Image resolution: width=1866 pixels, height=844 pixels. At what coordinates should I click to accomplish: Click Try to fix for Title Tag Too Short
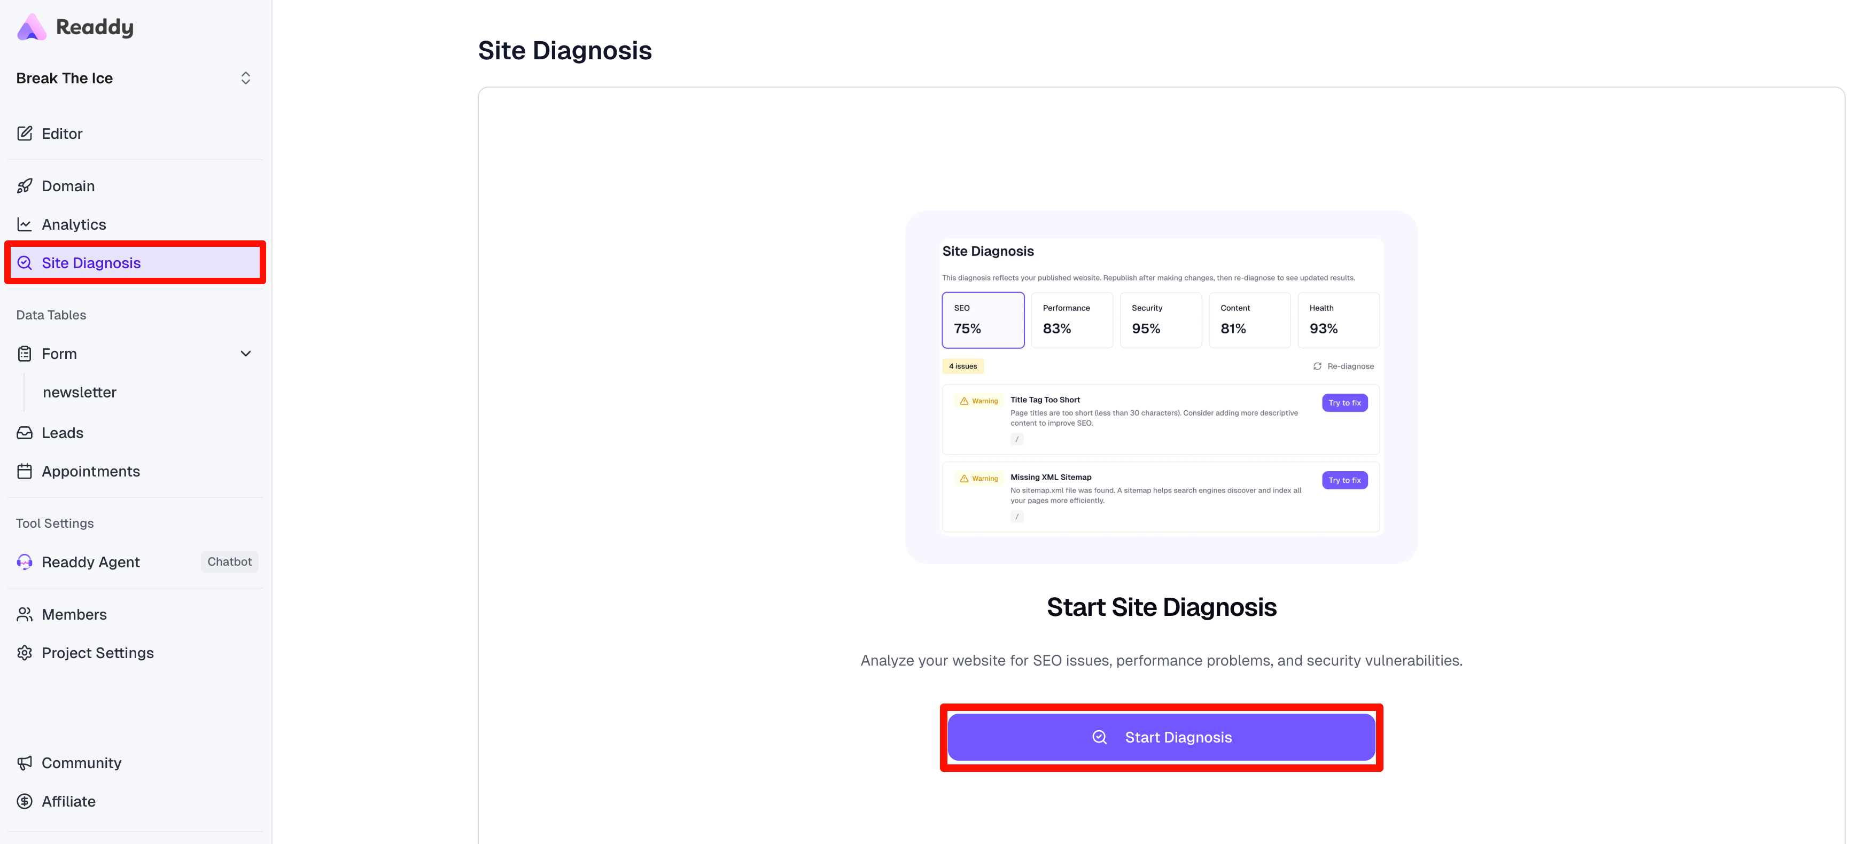(x=1344, y=402)
